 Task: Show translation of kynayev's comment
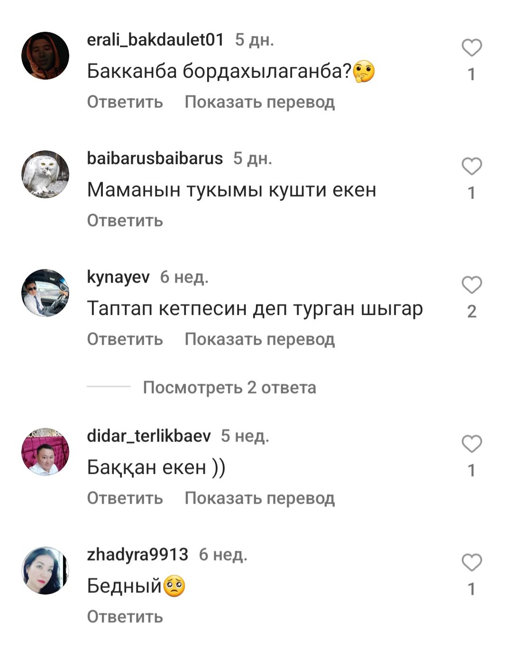[x=260, y=339]
